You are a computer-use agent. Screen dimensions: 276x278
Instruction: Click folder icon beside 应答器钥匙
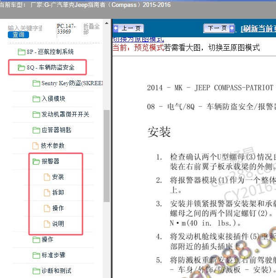[x=36, y=130]
